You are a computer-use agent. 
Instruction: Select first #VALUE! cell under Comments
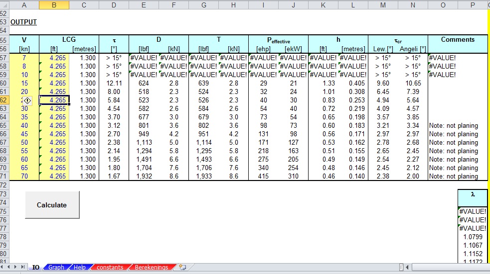tap(442, 58)
